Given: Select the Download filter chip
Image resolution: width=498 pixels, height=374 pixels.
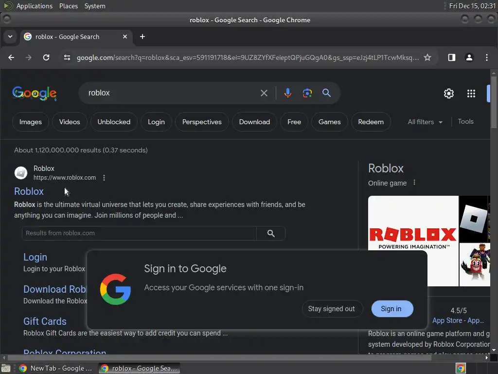Looking at the screenshot, I should [254, 122].
